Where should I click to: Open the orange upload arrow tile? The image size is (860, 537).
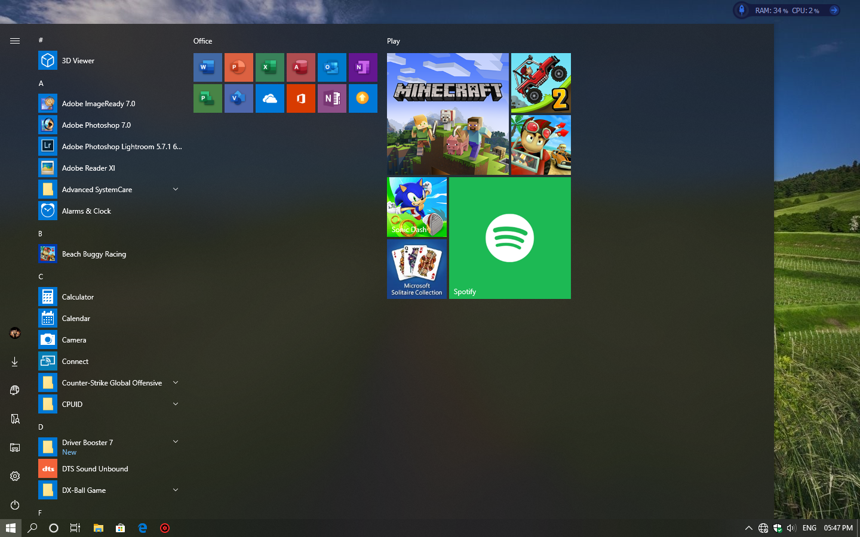[363, 98]
